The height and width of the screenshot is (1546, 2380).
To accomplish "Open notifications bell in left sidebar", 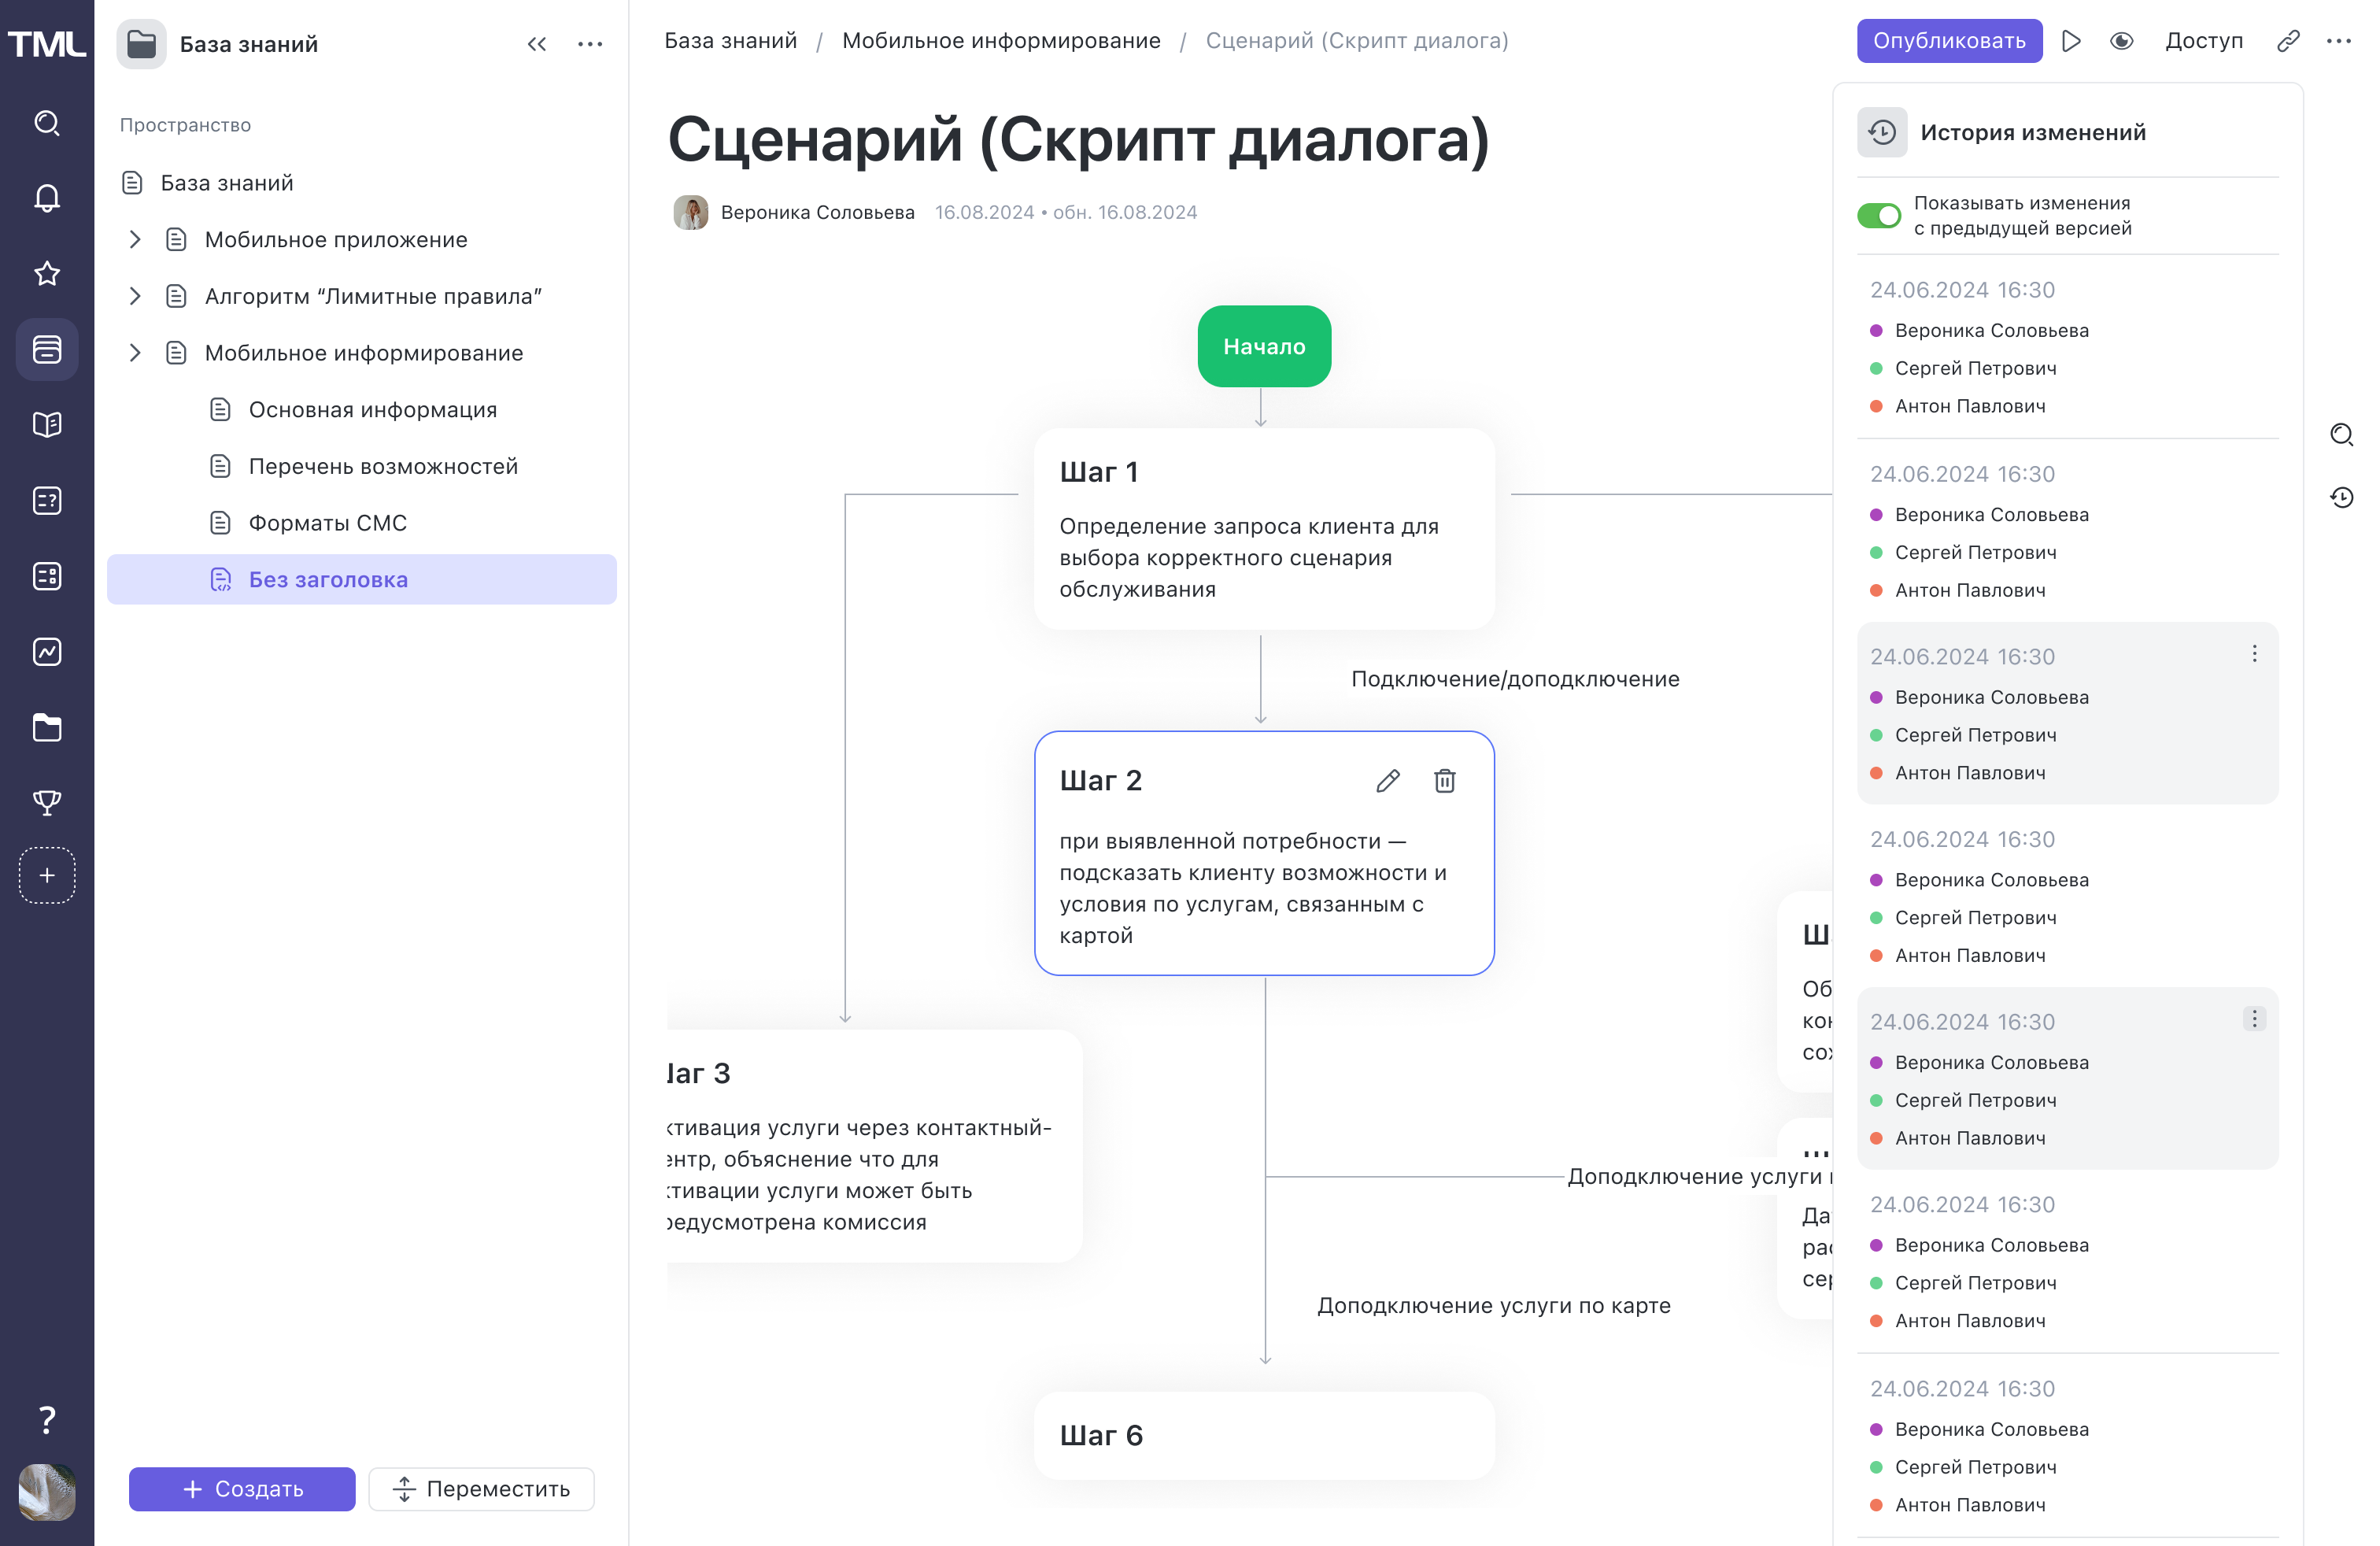I will point(47,198).
